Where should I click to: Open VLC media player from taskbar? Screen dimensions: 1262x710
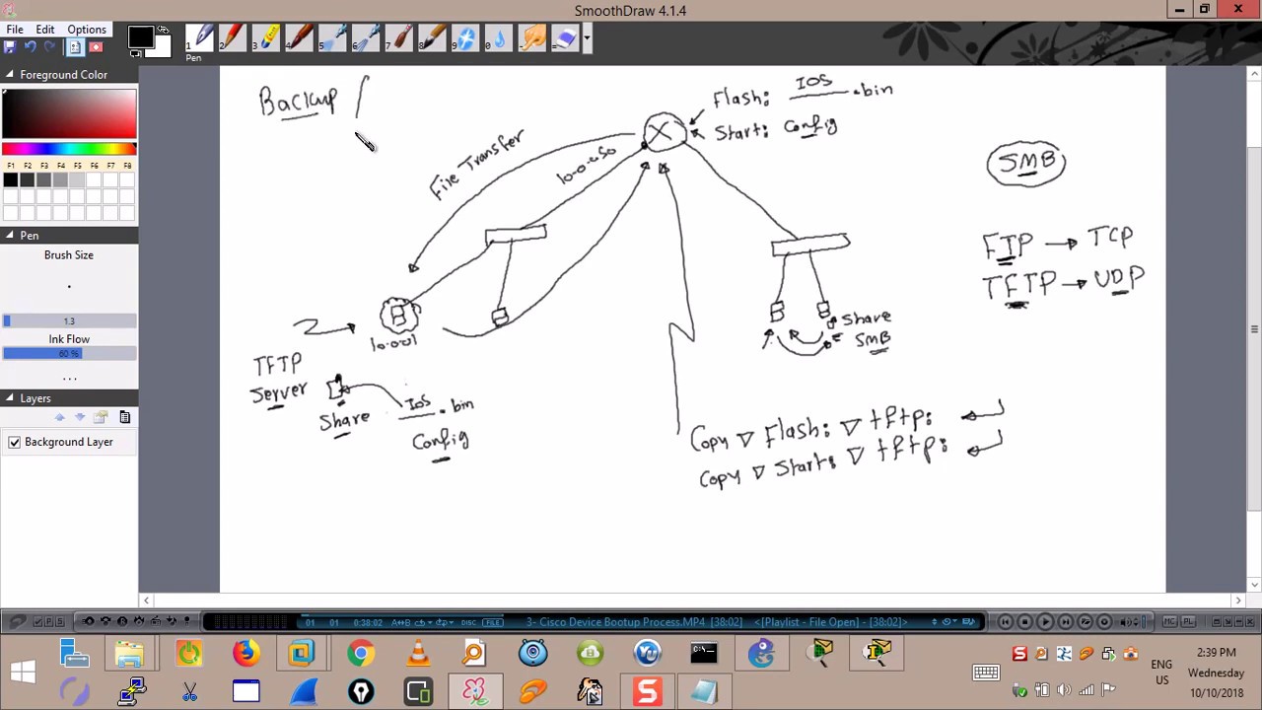(x=418, y=653)
